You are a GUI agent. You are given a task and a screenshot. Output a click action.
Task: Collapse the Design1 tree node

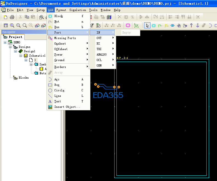16,51
